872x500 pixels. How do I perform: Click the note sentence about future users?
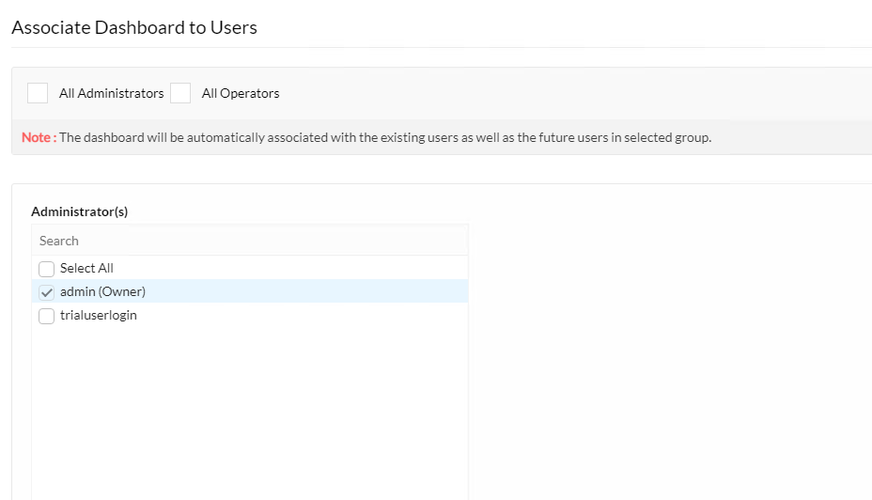coord(385,137)
